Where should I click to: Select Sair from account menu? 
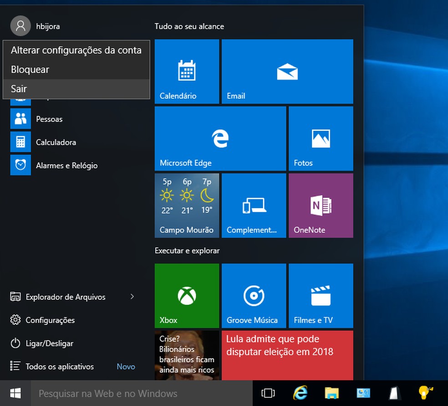pyautogui.click(x=19, y=89)
